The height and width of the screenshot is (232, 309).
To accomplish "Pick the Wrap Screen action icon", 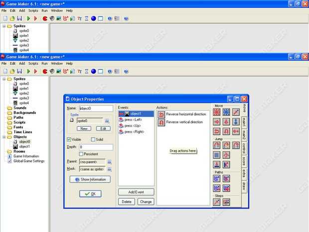I will pyautogui.click(x=226, y=155).
